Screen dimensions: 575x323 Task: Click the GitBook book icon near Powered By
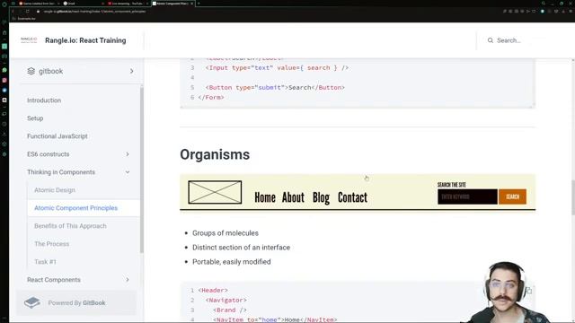(32, 302)
